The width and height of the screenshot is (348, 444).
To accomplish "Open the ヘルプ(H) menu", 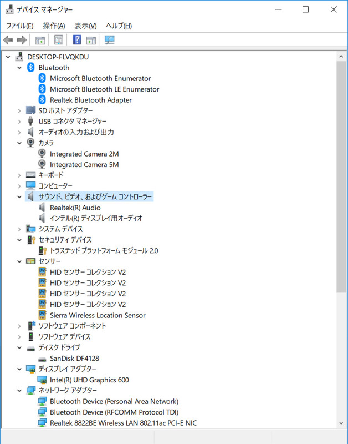I will click(119, 26).
